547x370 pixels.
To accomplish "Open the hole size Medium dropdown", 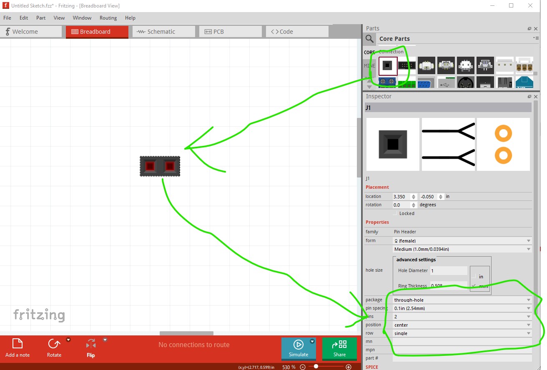I will pos(462,249).
